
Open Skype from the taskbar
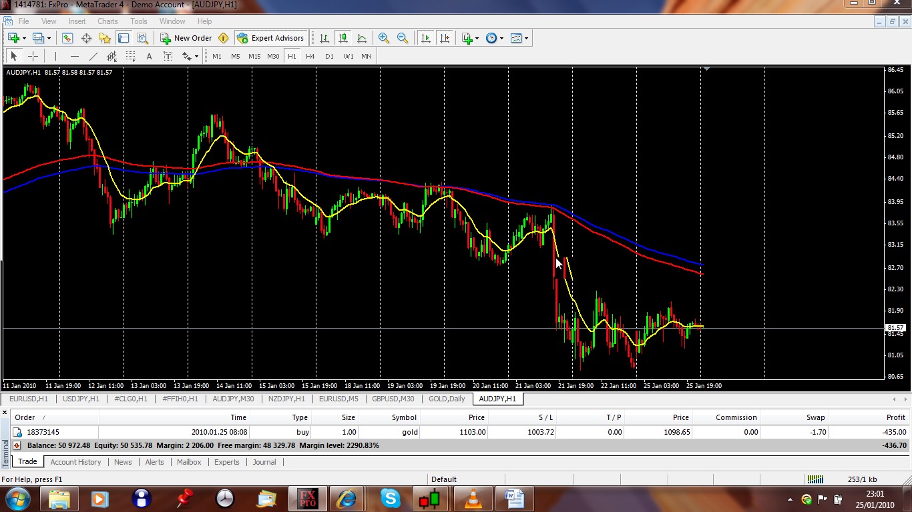[390, 499]
